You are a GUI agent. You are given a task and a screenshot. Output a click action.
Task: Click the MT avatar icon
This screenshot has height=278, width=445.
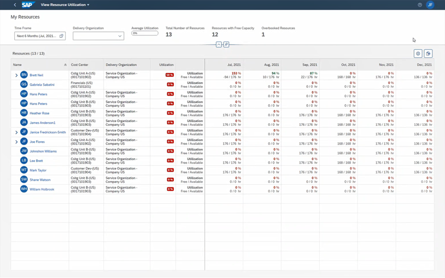click(24, 170)
